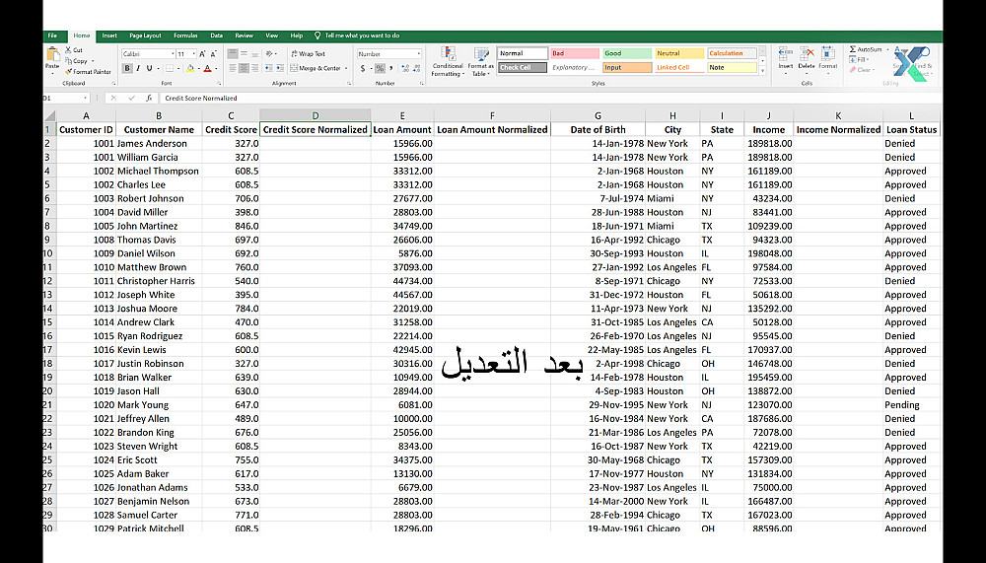
Task: Click the Copy icon in Clipboard group
Action: click(x=69, y=61)
